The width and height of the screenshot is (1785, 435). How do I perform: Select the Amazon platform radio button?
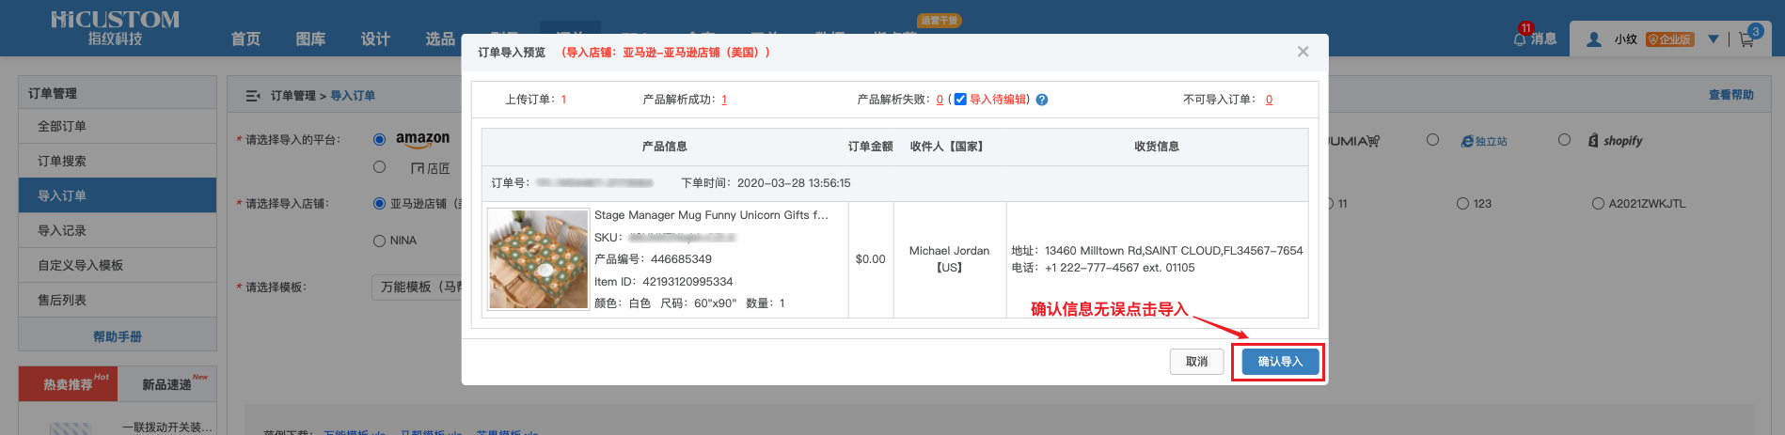point(380,140)
